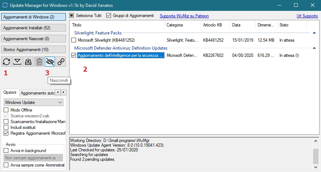Open Supporta WuMgr su Patreon link
321x172 pixels.
point(184,16)
